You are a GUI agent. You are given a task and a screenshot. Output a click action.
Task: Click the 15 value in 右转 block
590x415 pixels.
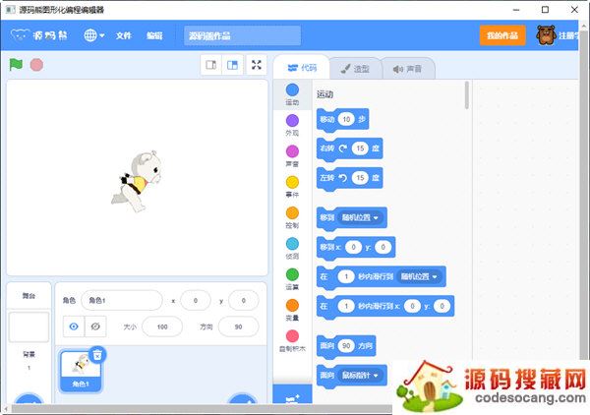tap(360, 148)
